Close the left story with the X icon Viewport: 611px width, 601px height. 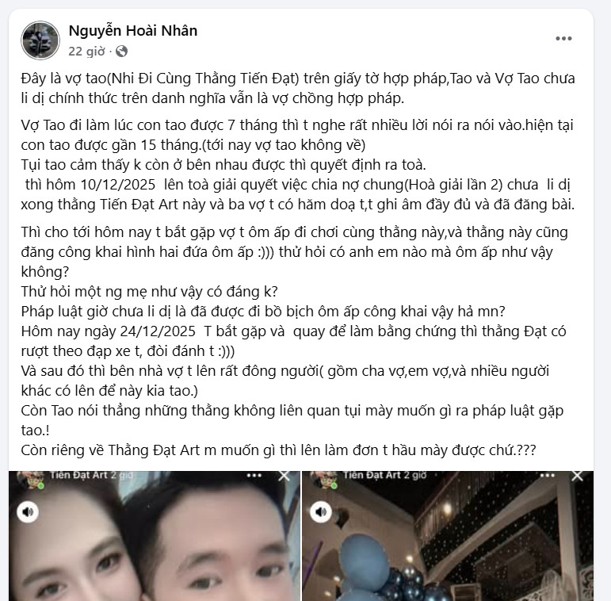tap(284, 476)
